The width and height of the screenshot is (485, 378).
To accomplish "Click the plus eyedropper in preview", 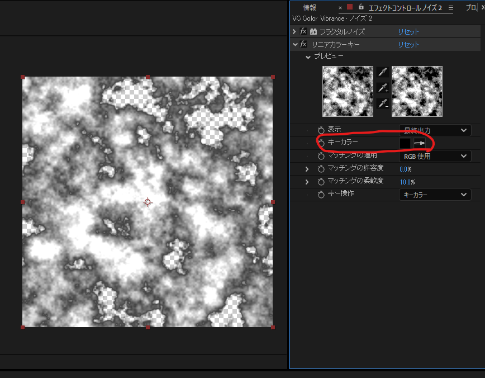I will tap(382, 88).
